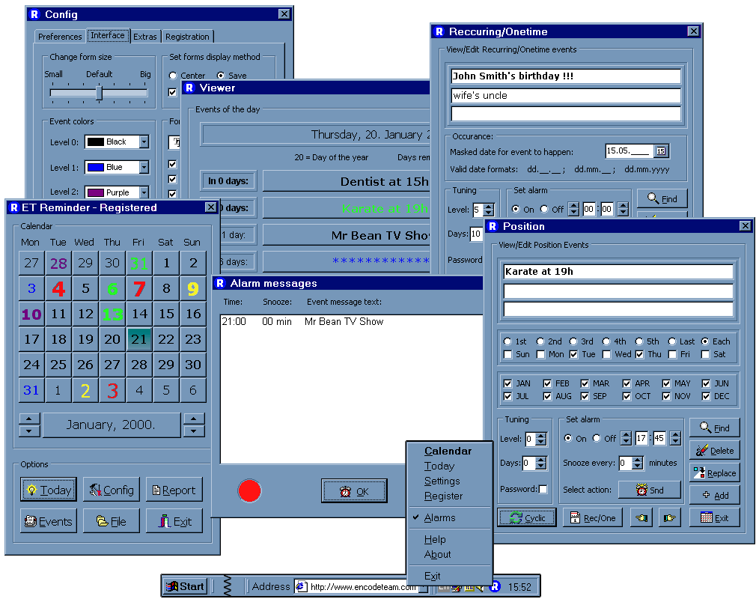Click the right-pointing hand button
Image resolution: width=756 pixels, height=599 pixels.
pyautogui.click(x=669, y=517)
